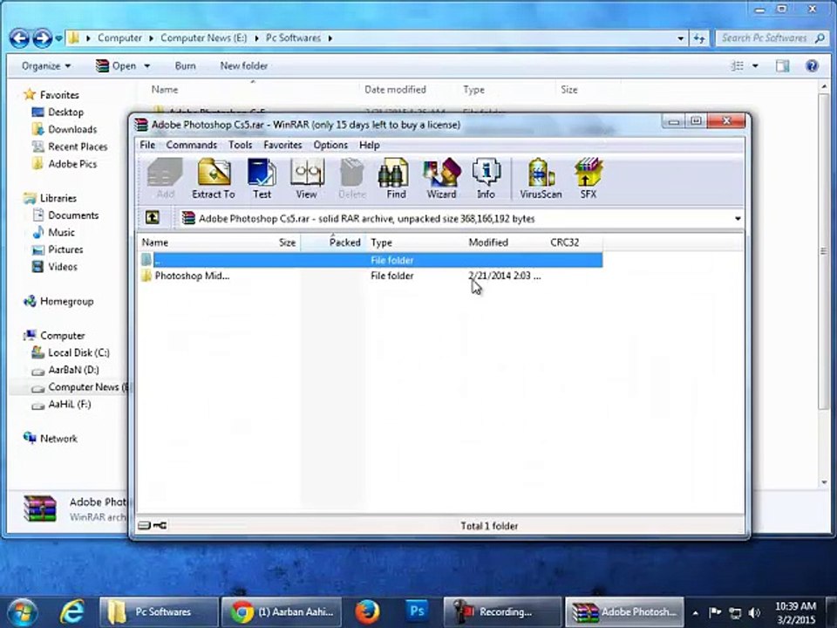This screenshot has height=628, width=837.
Task: Select Downloads under Favorites
Action: (x=72, y=129)
